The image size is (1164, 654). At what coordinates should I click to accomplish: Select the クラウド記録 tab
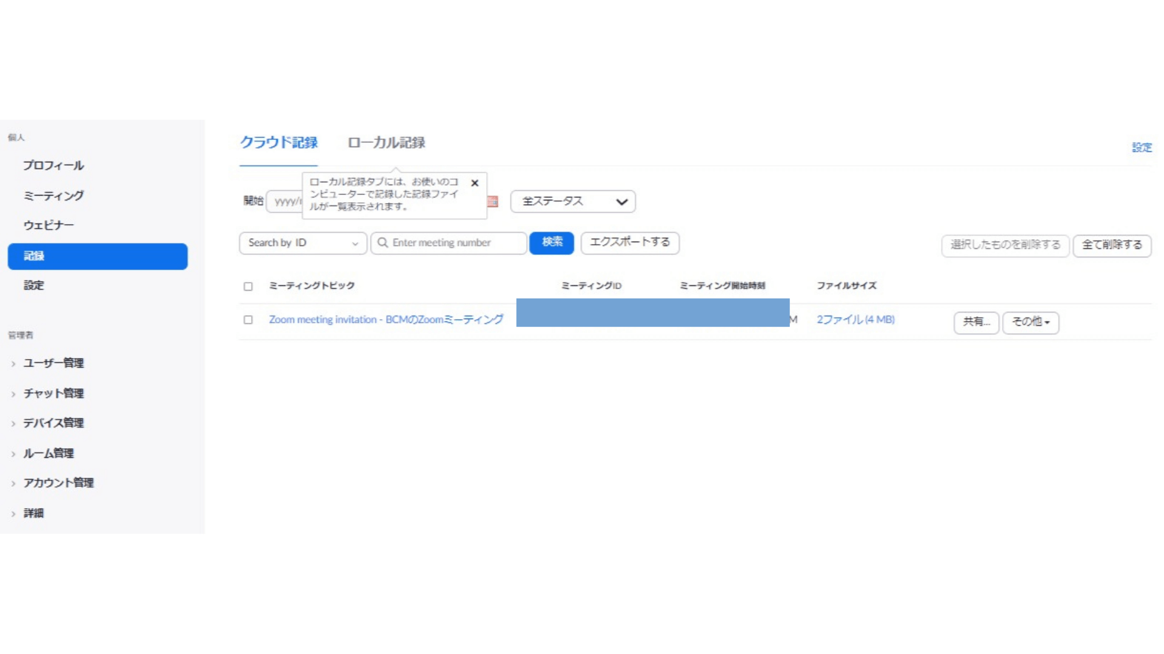click(x=279, y=143)
